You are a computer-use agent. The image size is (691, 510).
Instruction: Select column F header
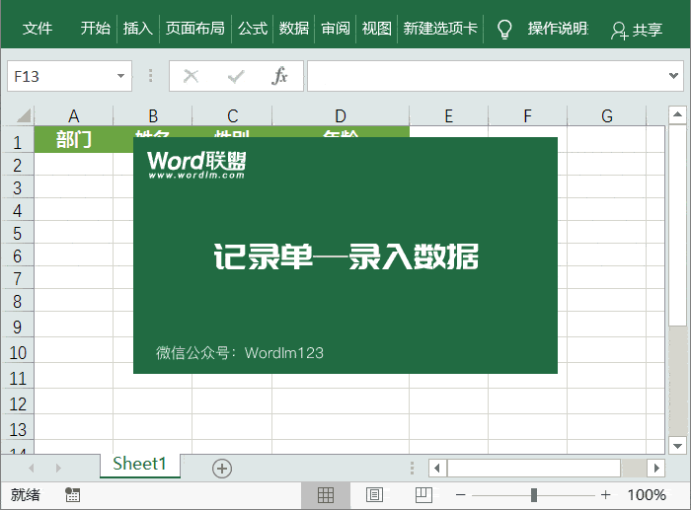[x=527, y=115]
